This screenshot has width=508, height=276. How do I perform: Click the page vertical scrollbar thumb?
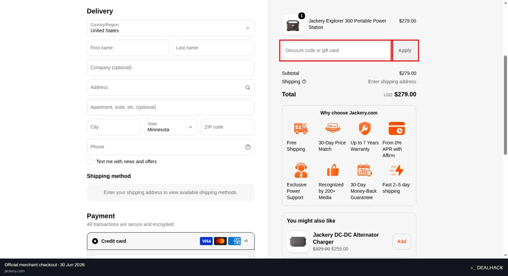(x=505, y=105)
